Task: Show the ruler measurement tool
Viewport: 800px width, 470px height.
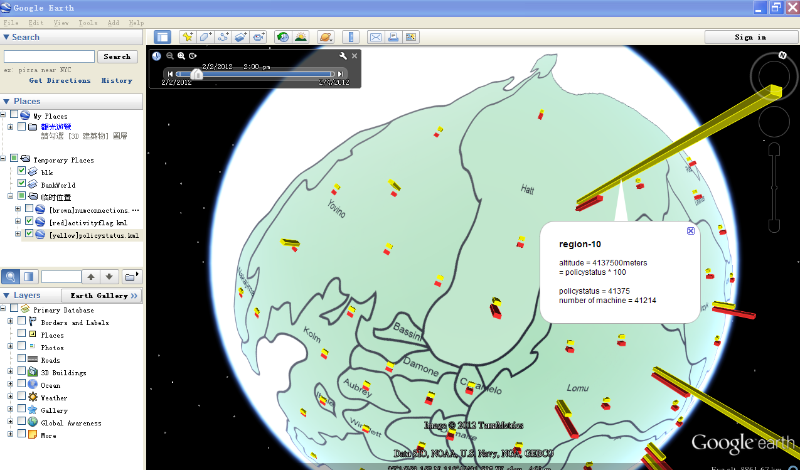Action: click(351, 37)
